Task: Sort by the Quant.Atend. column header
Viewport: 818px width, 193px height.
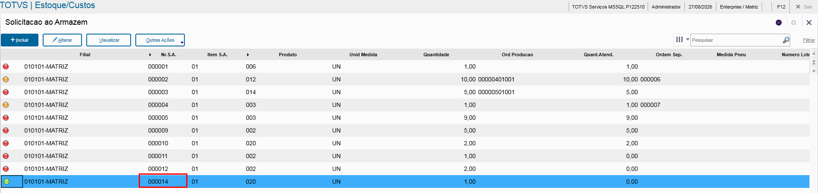Action: (599, 55)
